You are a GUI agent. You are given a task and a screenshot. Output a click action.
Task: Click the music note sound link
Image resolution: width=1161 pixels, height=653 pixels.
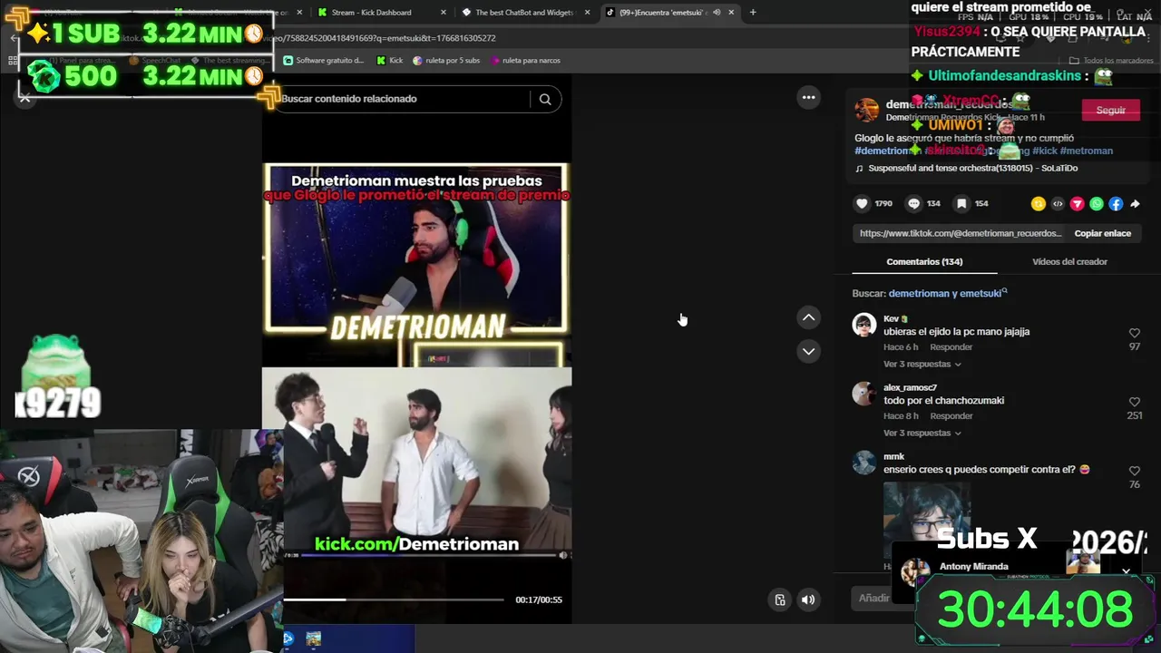pyautogui.click(x=967, y=169)
